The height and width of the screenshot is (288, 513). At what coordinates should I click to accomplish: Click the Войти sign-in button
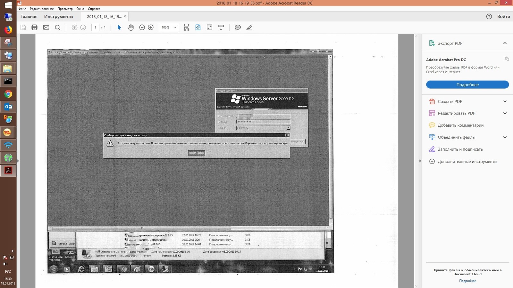tap(504, 17)
